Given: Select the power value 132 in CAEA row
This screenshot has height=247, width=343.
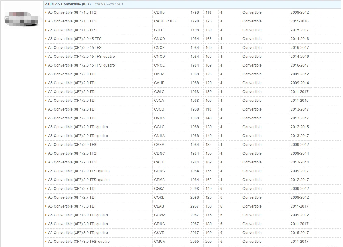Looking at the screenshot, I should (208, 144).
